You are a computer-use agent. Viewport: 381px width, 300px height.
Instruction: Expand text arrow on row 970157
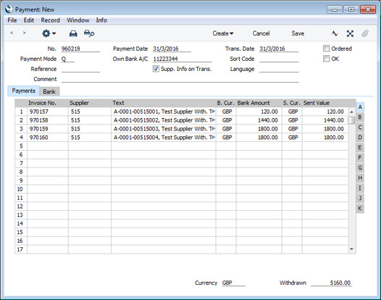[213, 112]
